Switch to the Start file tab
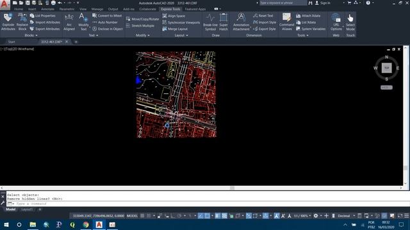410x230 pixels. click(12, 42)
